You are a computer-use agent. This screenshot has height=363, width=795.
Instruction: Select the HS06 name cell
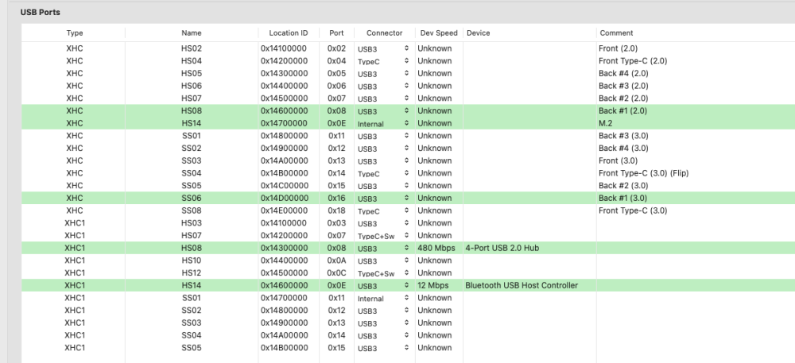point(192,86)
